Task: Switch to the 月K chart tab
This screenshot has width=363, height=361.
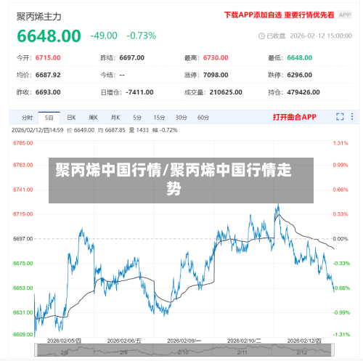Action: click(x=115, y=118)
